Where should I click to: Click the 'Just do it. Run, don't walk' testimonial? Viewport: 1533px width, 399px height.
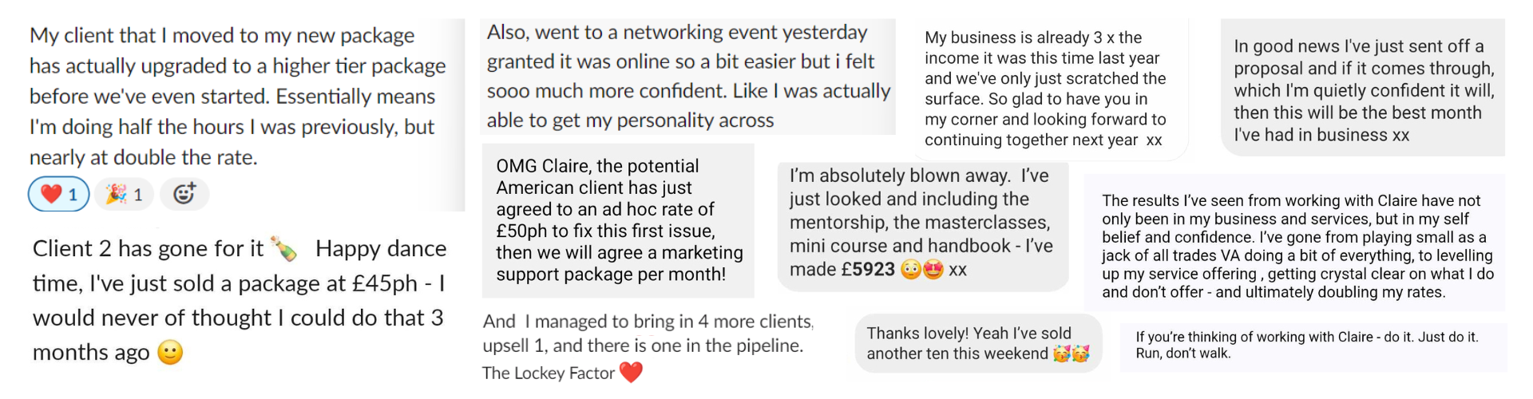pyautogui.click(x=1313, y=346)
